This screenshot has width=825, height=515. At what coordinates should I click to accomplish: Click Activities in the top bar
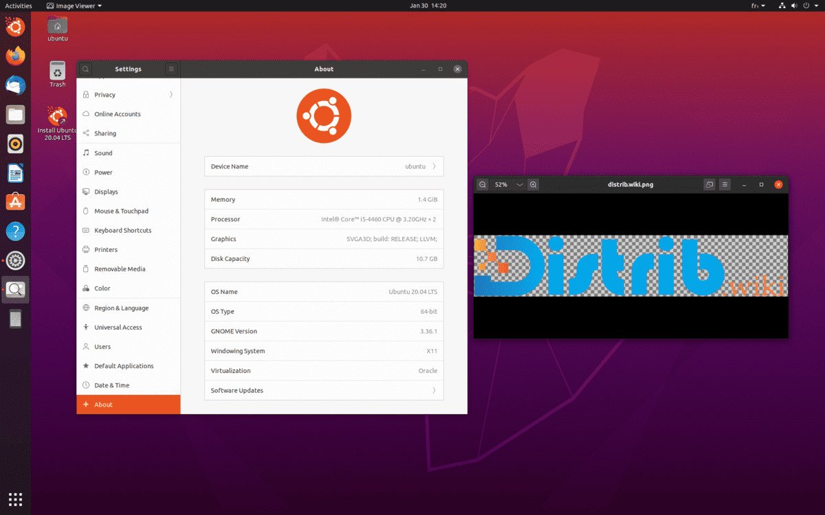[19, 5]
